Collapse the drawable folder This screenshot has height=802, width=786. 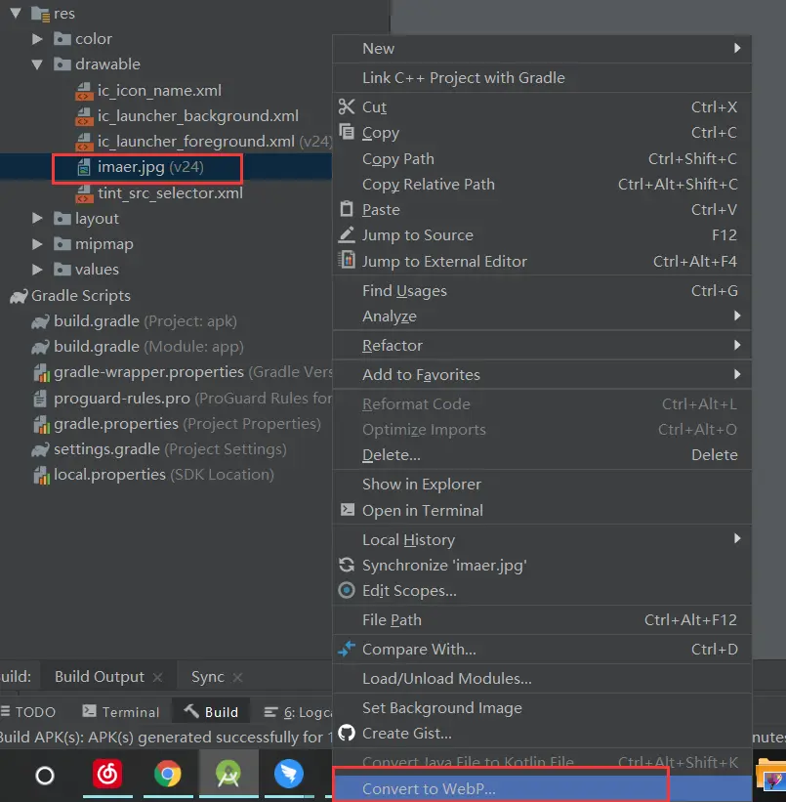point(37,64)
